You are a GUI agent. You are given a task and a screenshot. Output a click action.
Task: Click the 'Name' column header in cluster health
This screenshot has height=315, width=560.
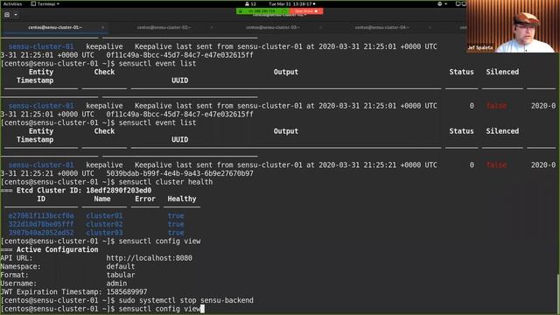tap(102, 199)
